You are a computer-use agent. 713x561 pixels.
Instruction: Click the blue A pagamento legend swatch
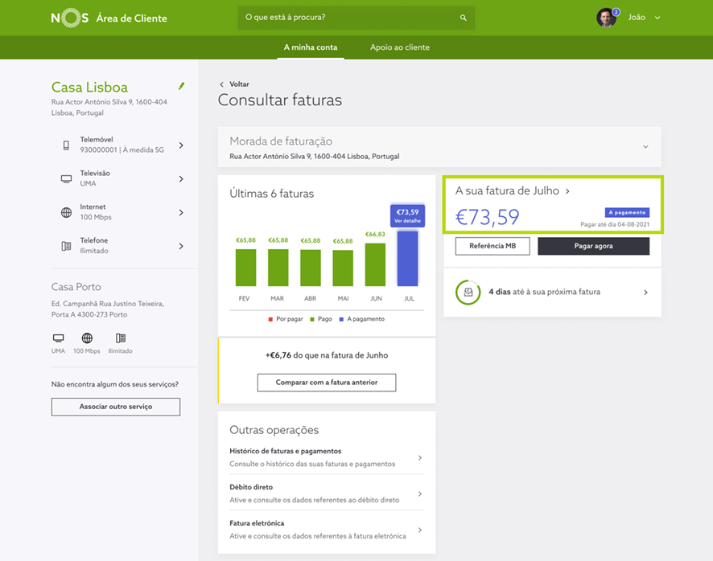341,319
